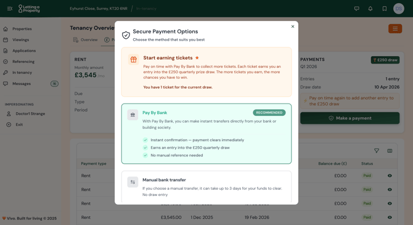Open Viewings in sidebar
This screenshot has height=225, width=413.
pos(20,40)
